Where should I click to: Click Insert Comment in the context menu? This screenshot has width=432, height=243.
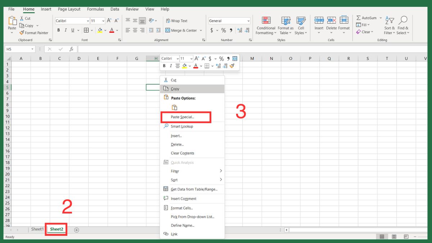[x=183, y=199]
